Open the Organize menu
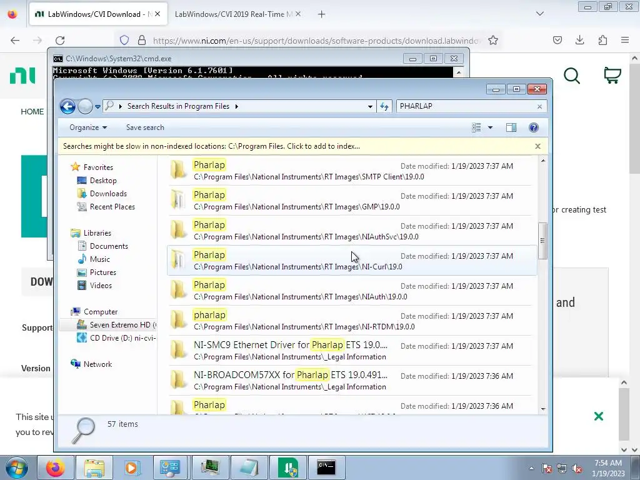 point(87,127)
